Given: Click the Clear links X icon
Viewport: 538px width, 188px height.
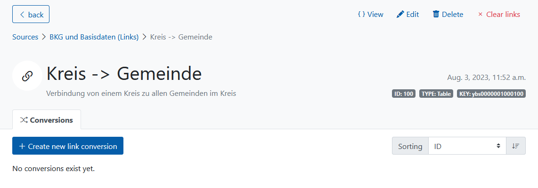Looking at the screenshot, I should (481, 15).
